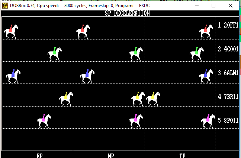This screenshot has width=241, height=158.
Task: Click DOSBox title bar text
Action: [80, 6]
